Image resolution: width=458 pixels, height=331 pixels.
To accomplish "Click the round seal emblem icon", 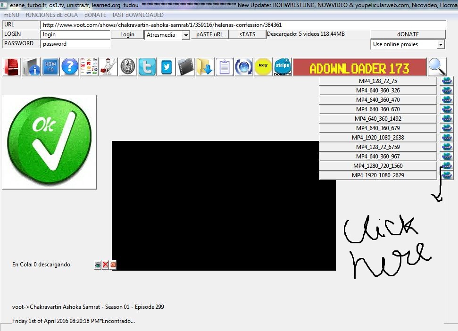I will 128,67.
